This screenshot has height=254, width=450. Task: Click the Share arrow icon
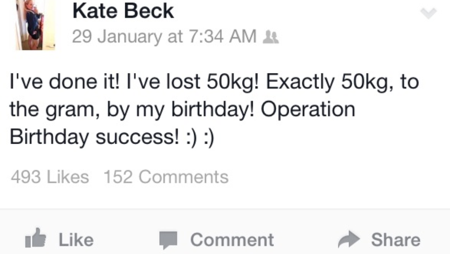[349, 239]
